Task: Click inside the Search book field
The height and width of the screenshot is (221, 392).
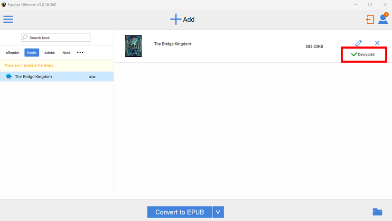Action: [x=56, y=38]
